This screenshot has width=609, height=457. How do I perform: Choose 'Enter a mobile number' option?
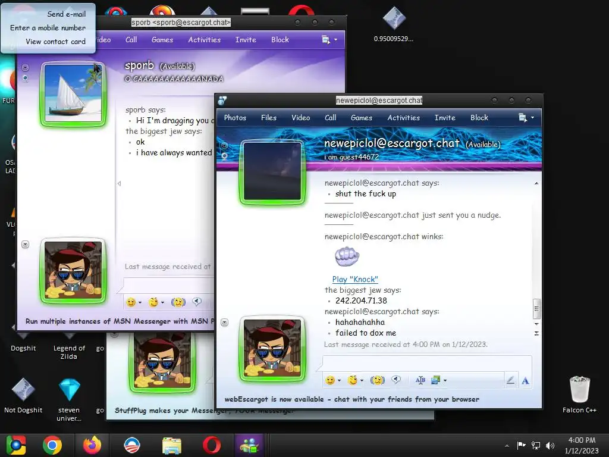(x=48, y=28)
